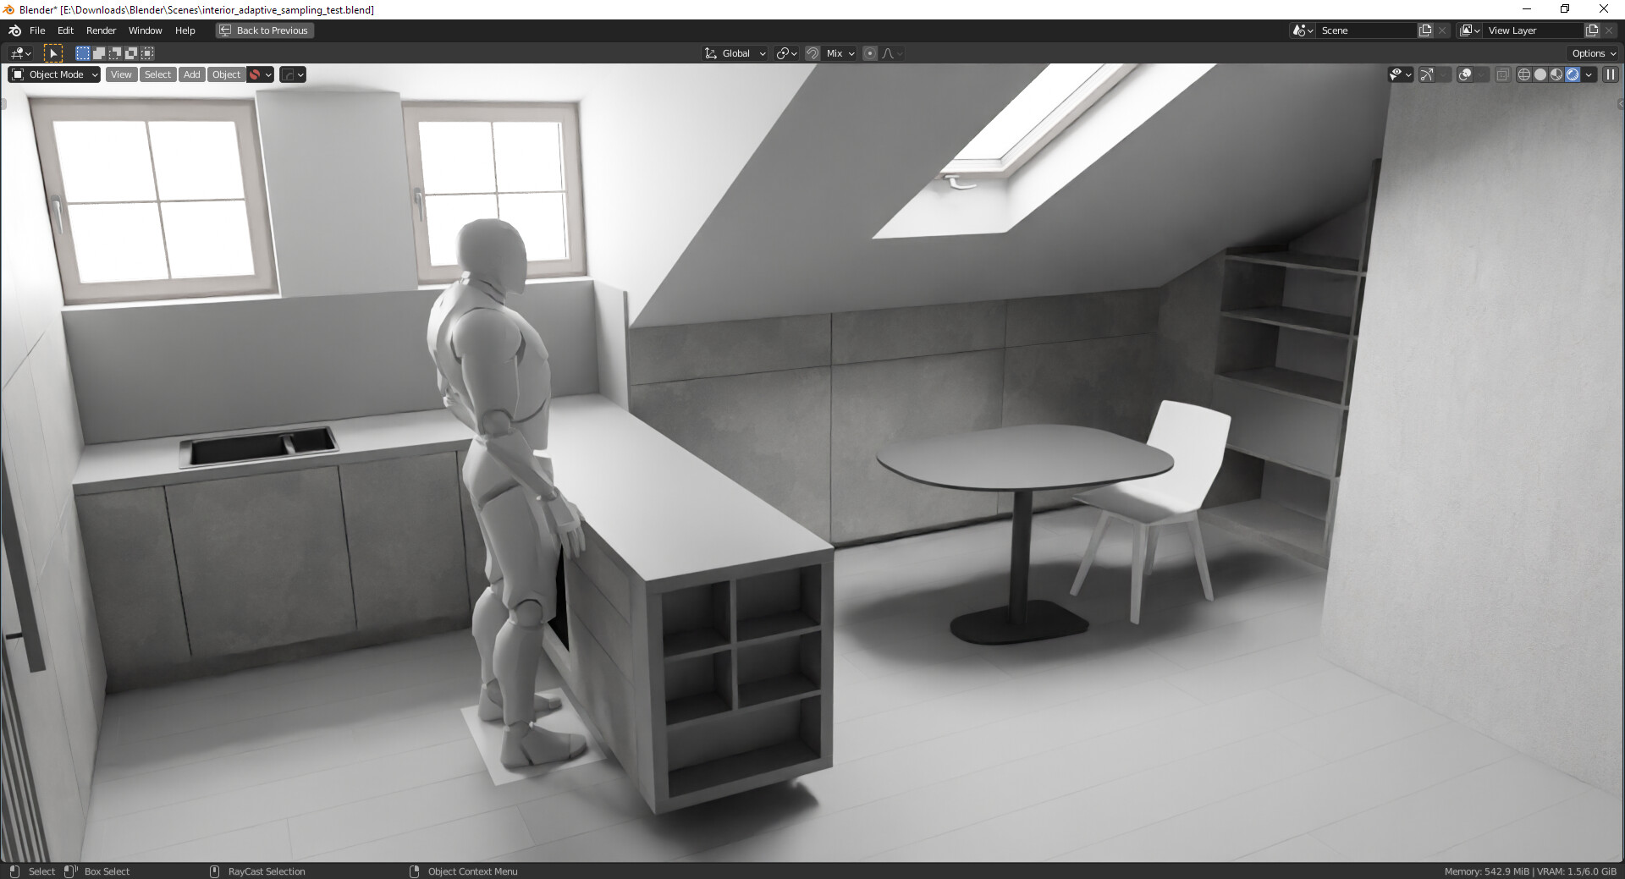Open the curve falloff dropdown in header
This screenshot has width=1625, height=879.
(292, 74)
